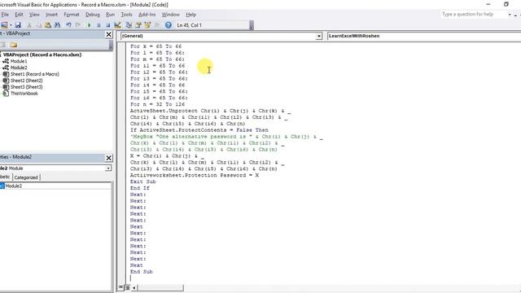Open the Insert menu

(x=51, y=15)
